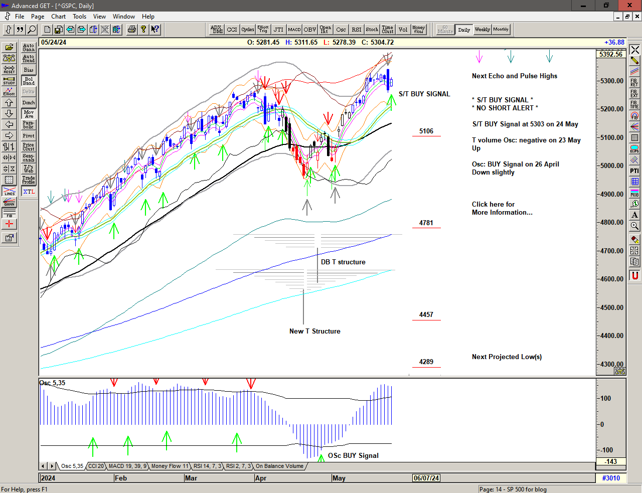
Task: Switch to the MACD 19, 39, 9 tab
Action: (127, 466)
